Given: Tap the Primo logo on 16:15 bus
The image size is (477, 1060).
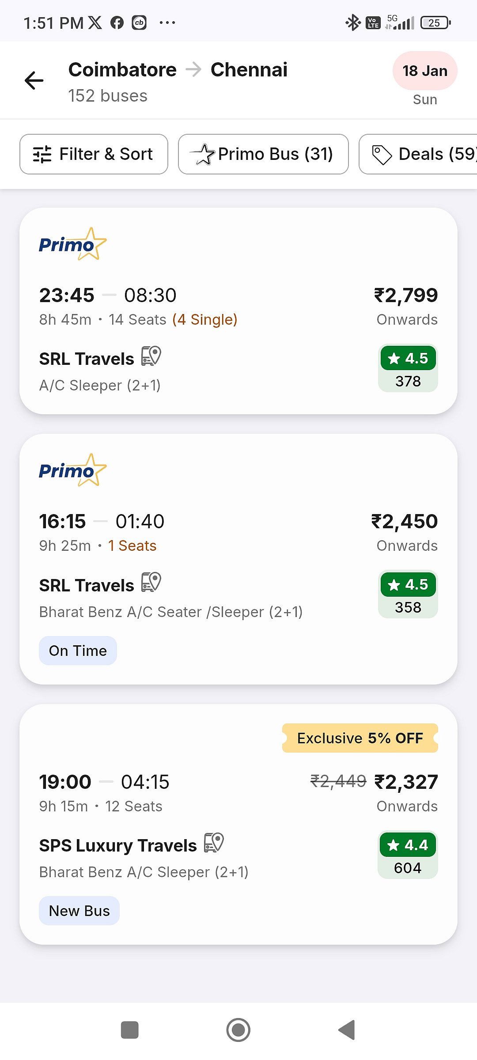Looking at the screenshot, I should (72, 470).
